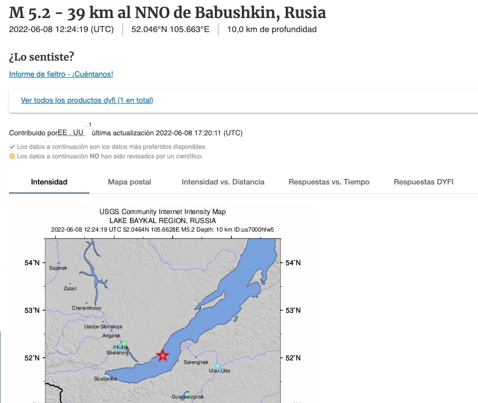Open the Intensidad vs. Distancia tab
Viewport: 478px width, 403px height.
[x=222, y=182]
